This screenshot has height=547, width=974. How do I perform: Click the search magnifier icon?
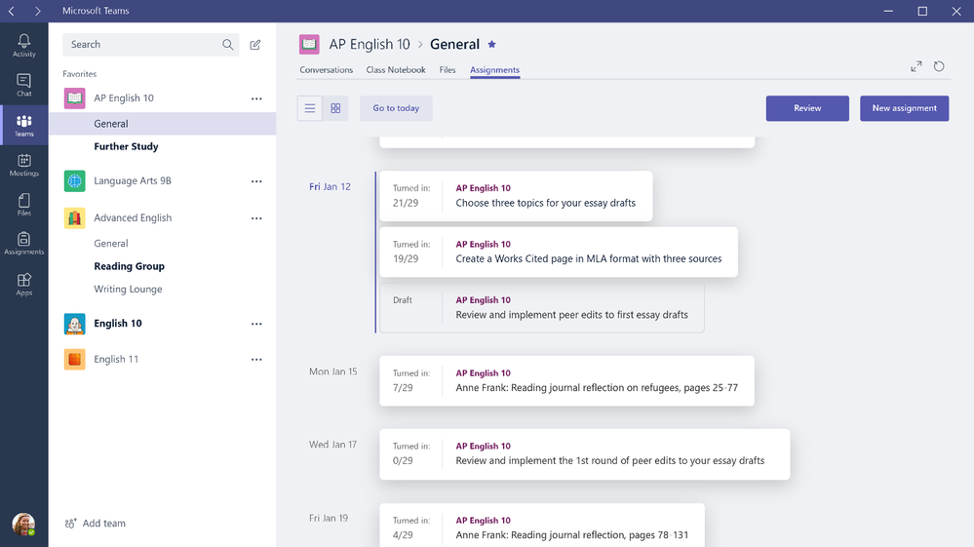tap(227, 45)
